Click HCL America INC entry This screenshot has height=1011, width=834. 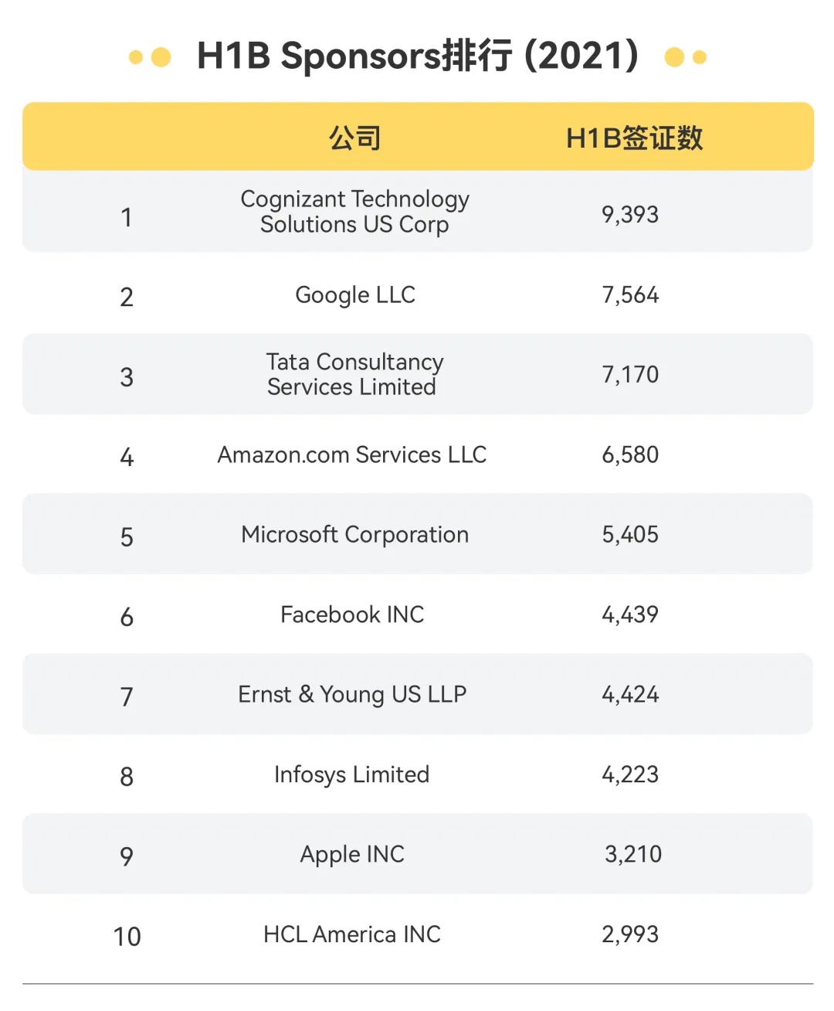[352, 934]
